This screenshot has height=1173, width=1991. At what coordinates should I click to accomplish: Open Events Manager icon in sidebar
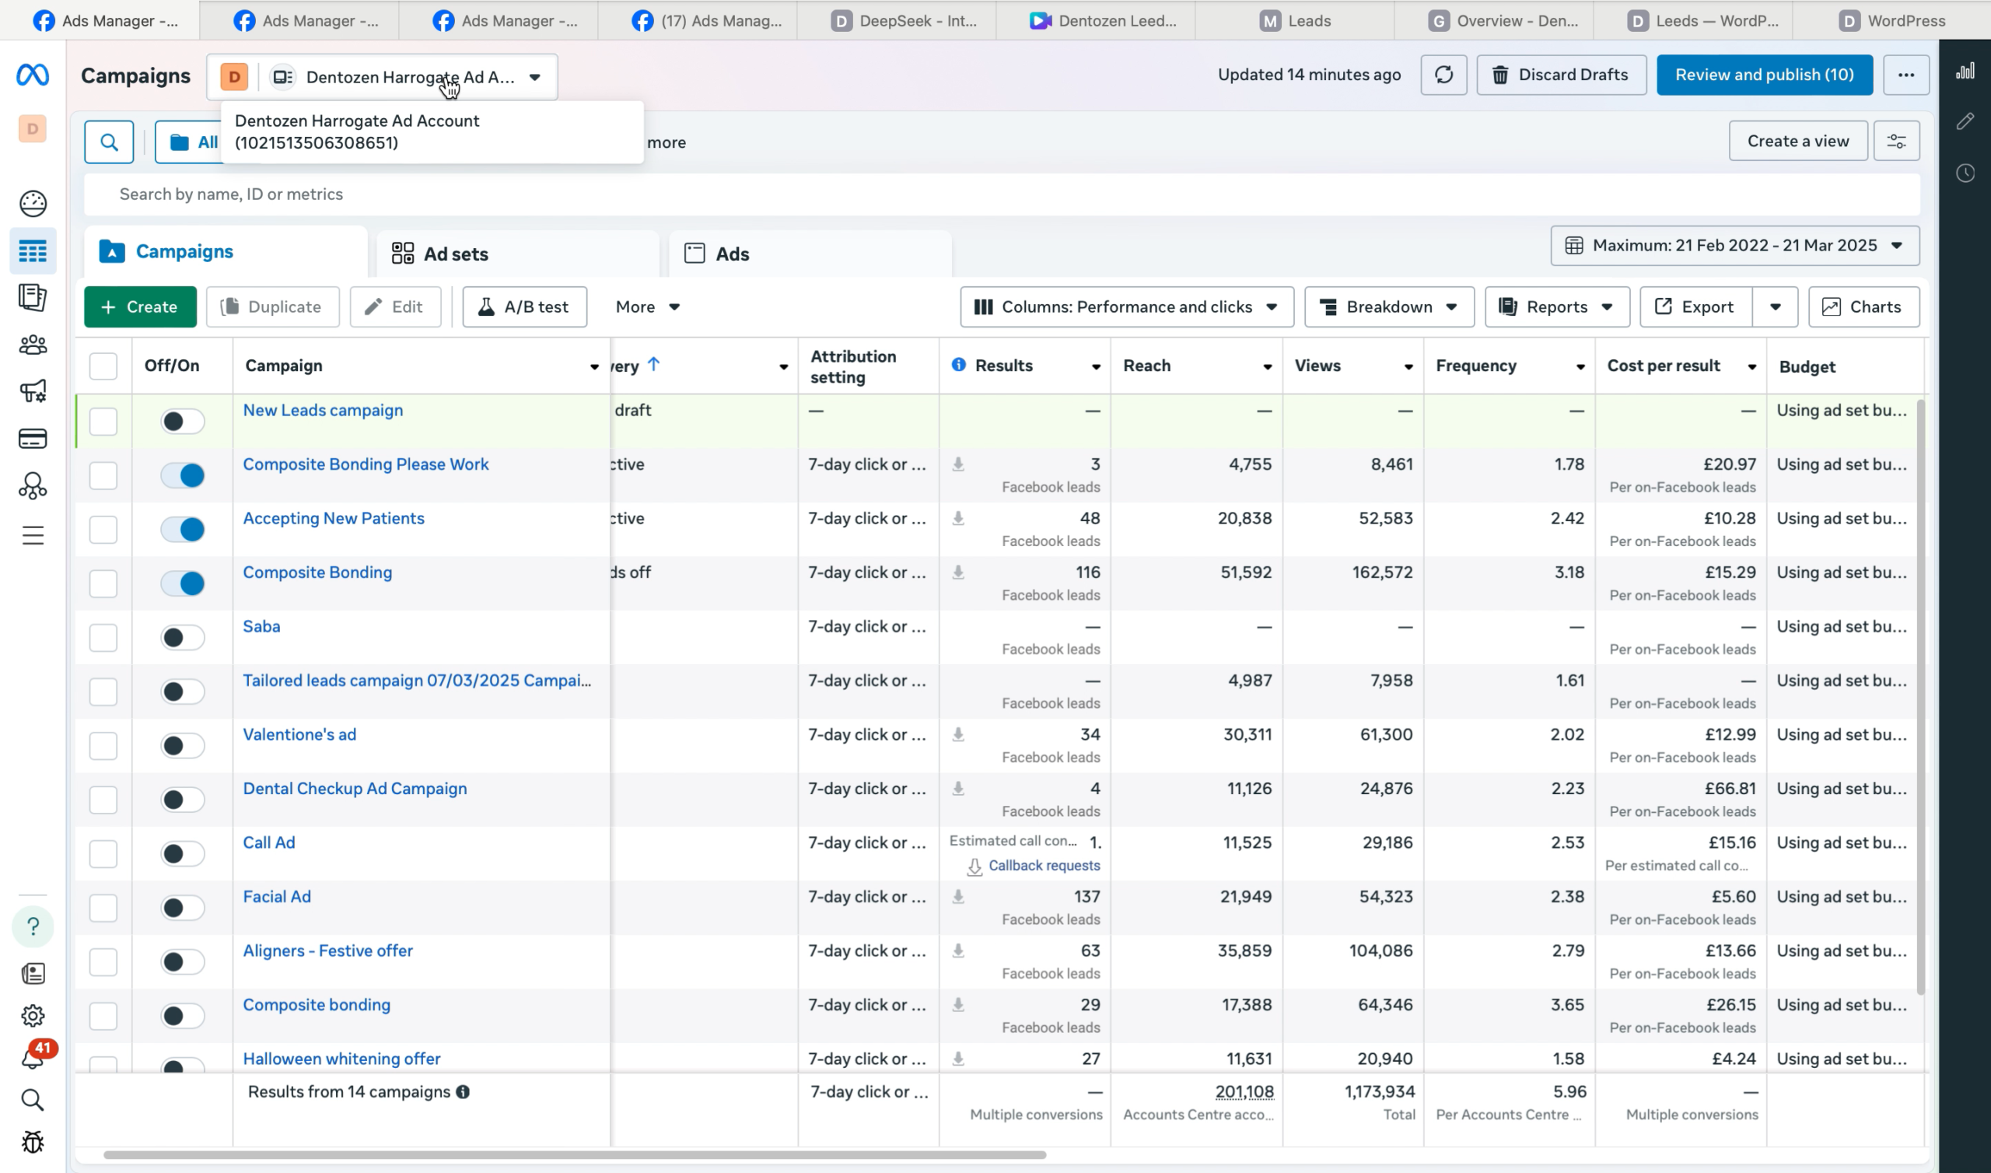pyautogui.click(x=33, y=486)
